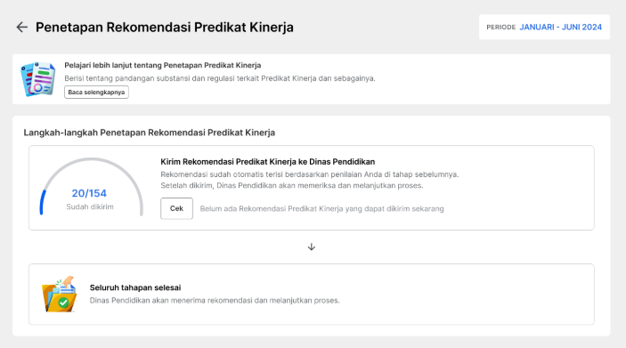This screenshot has height=348, width=626.
Task: Click the Langkah-langkah Penetapan section heading
Action: click(150, 133)
